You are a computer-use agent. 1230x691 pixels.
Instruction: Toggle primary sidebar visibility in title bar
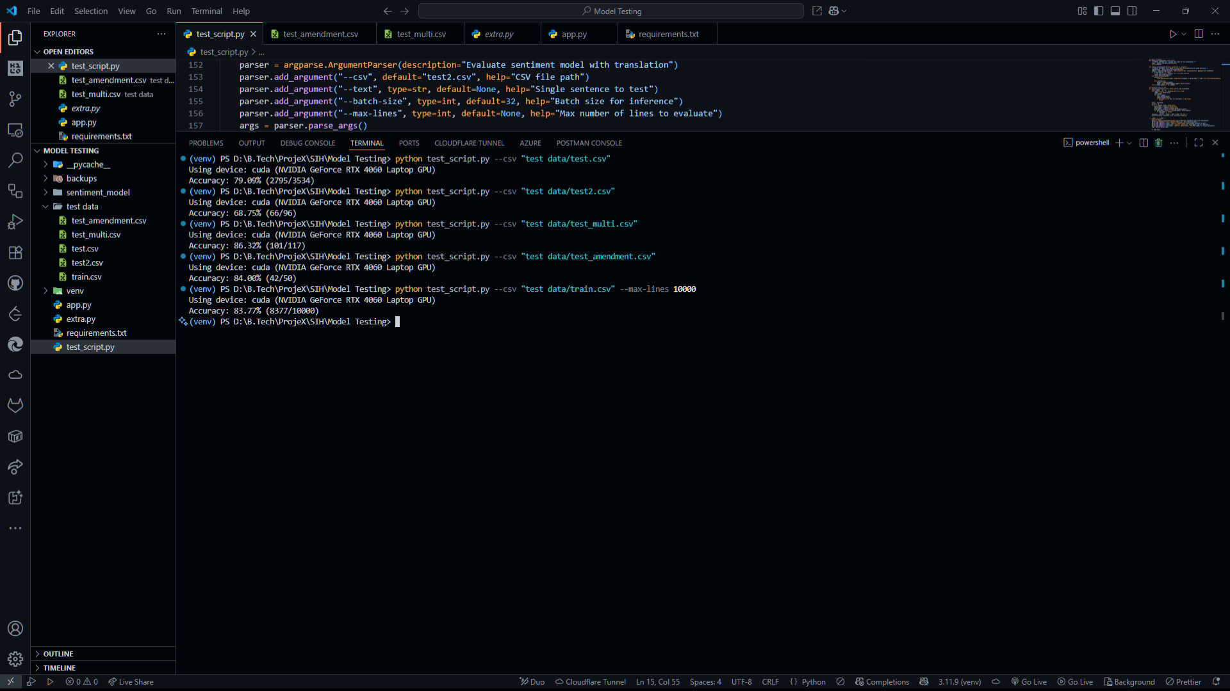point(1099,11)
